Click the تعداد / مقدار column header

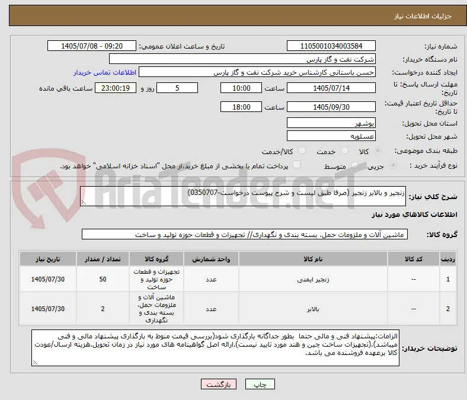pyautogui.click(x=103, y=259)
